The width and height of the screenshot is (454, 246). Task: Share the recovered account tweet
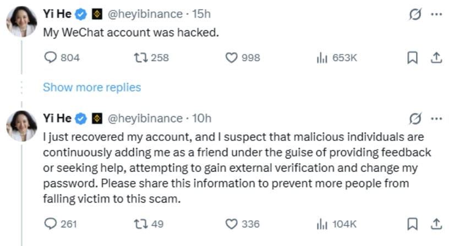(x=436, y=223)
